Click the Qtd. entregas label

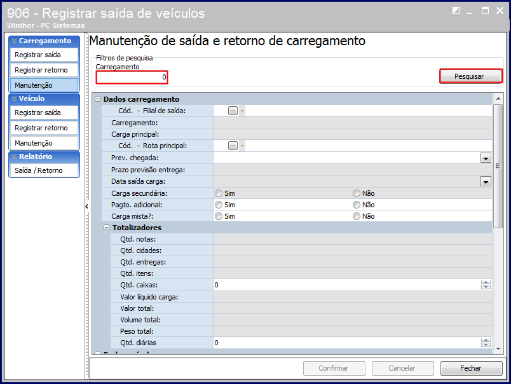click(143, 262)
